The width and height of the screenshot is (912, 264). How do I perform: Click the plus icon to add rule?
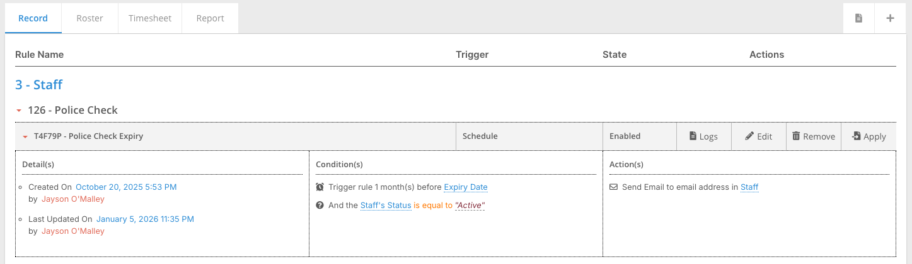[x=891, y=18]
